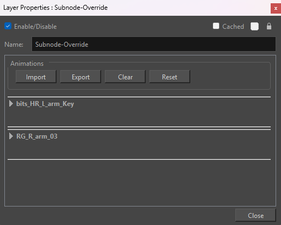Viewport: 281px width, 225px height.
Task: Expand the RG_R_arm_03 disclosure triangle
Action: 11,136
